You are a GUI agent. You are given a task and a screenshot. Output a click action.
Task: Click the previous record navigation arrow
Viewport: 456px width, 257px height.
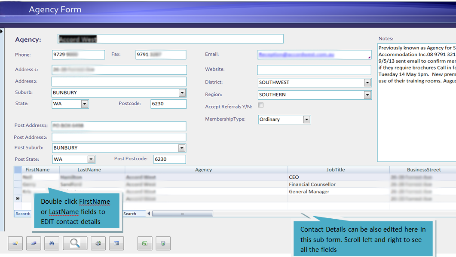click(x=148, y=213)
